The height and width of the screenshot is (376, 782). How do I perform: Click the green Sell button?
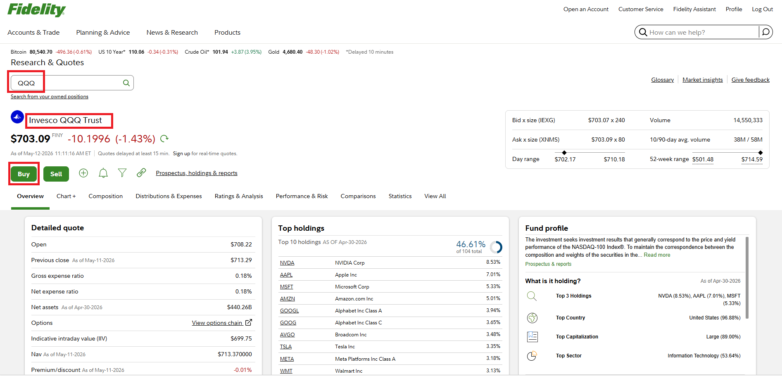56,174
